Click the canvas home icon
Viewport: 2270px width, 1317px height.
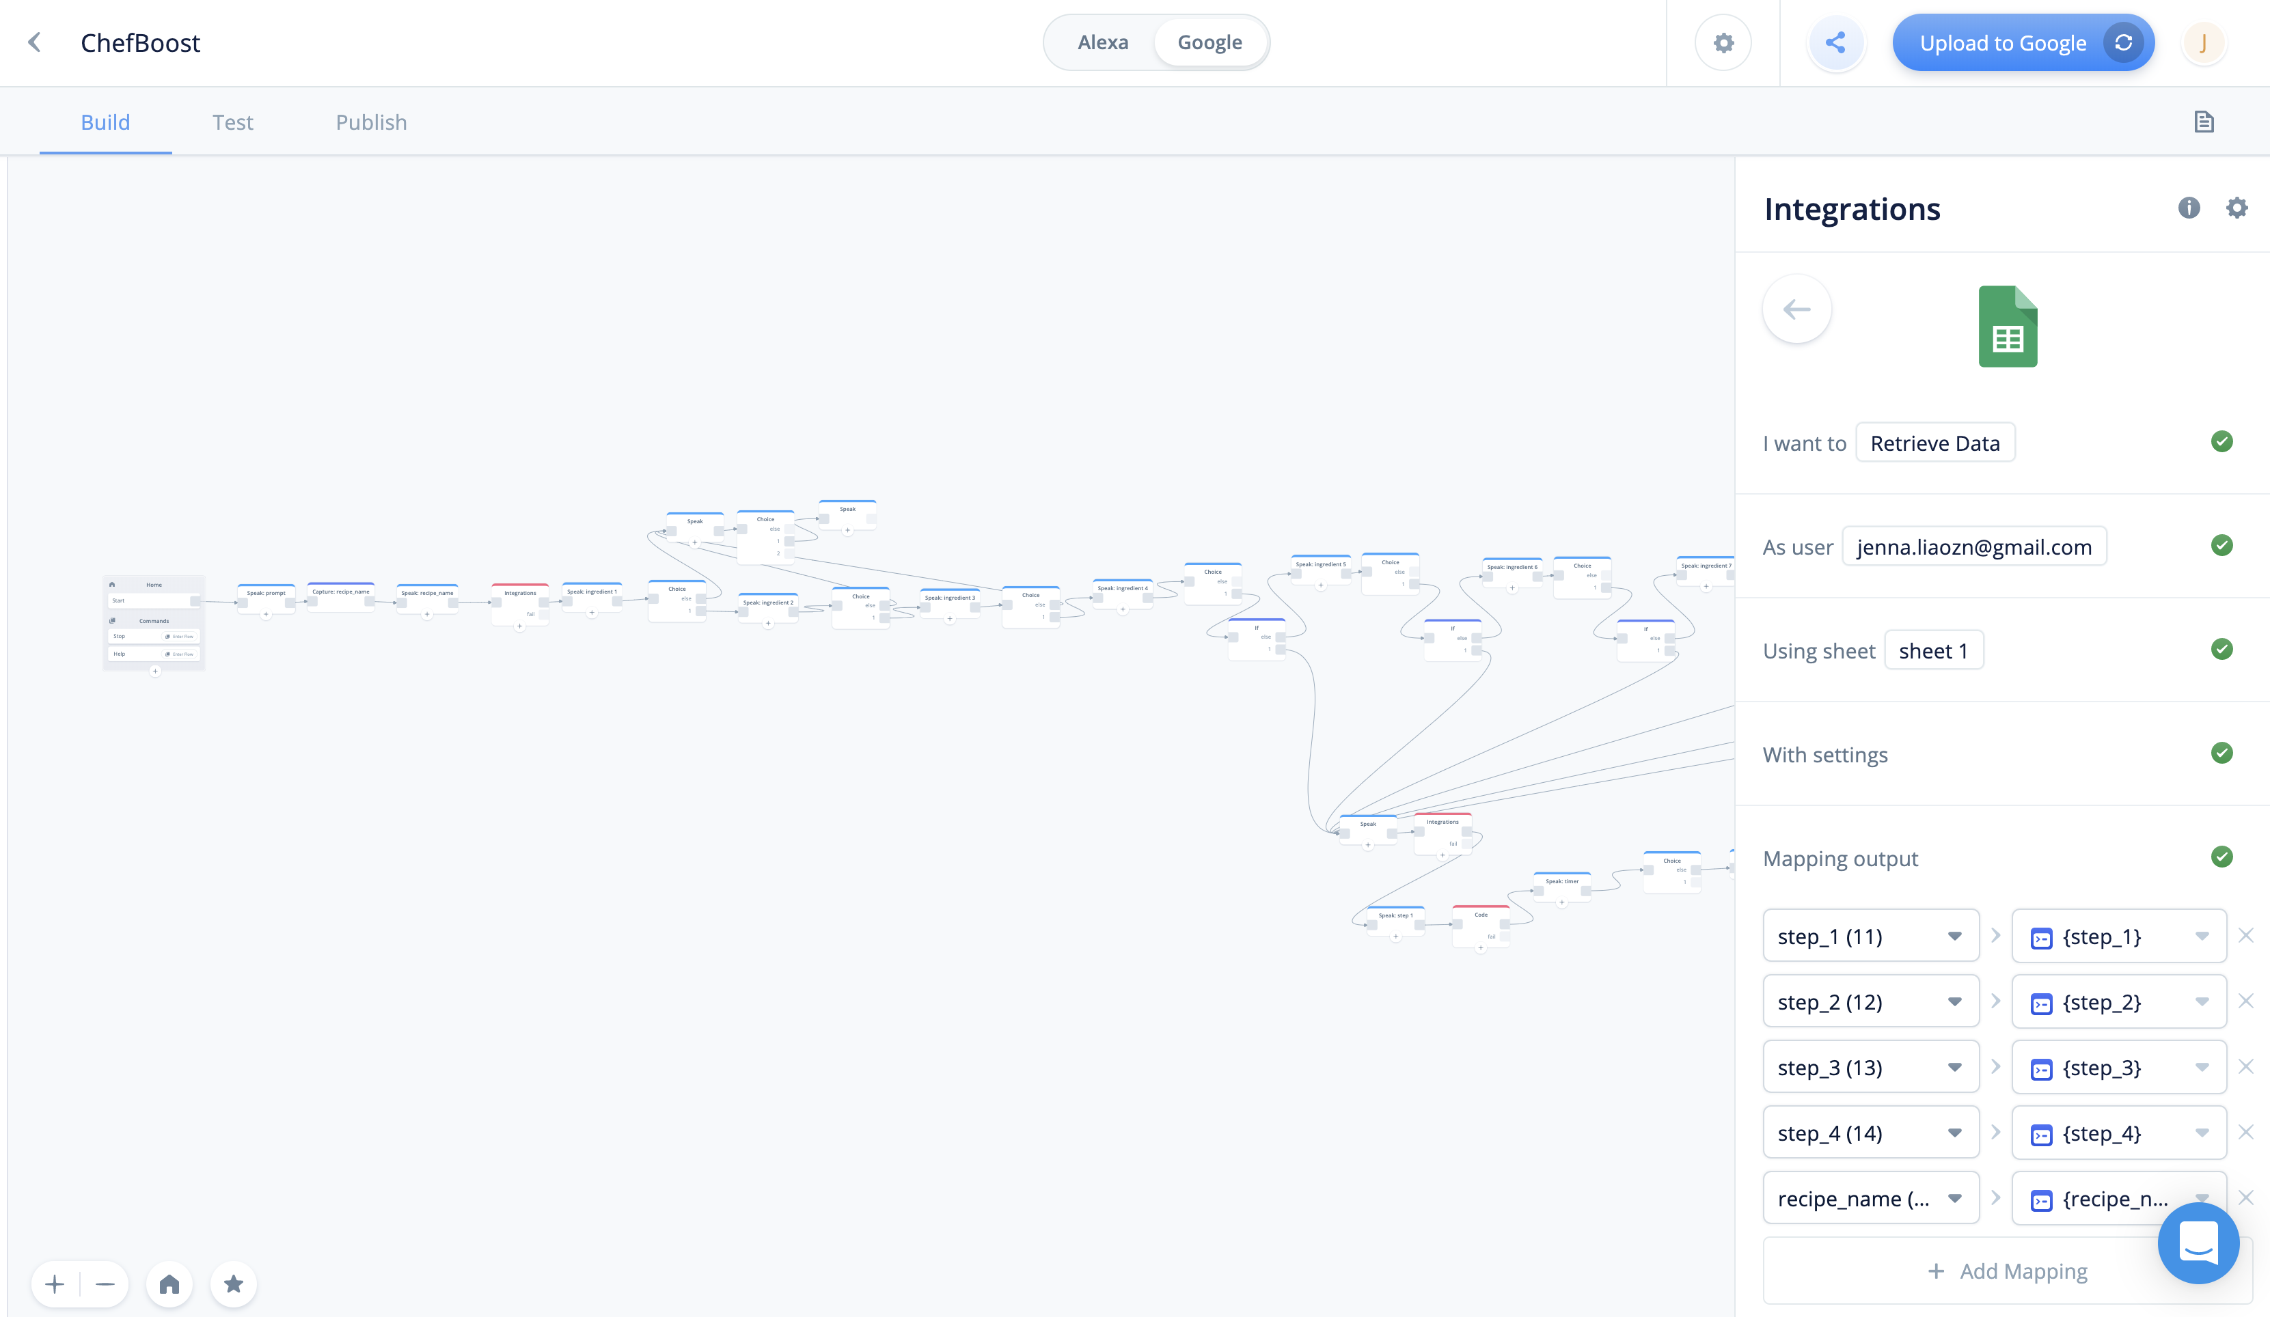point(169,1284)
